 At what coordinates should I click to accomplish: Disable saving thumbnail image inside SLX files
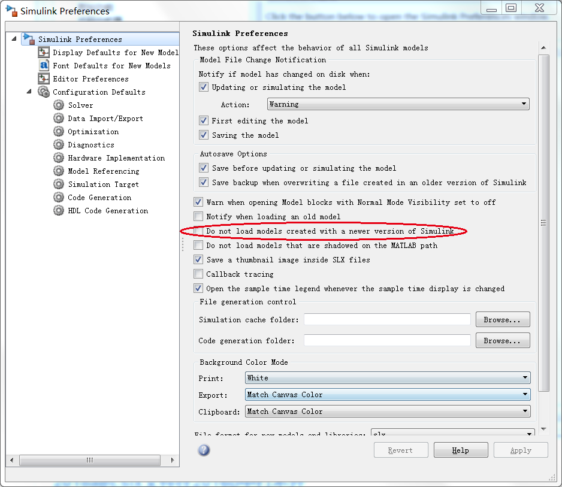click(x=198, y=259)
